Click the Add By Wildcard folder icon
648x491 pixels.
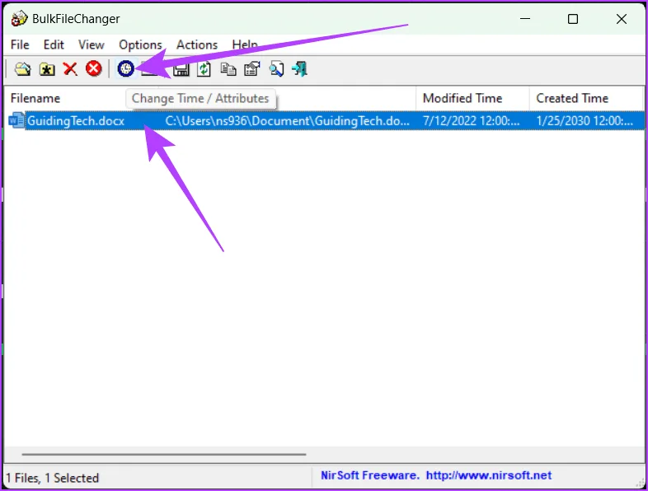[47, 68]
